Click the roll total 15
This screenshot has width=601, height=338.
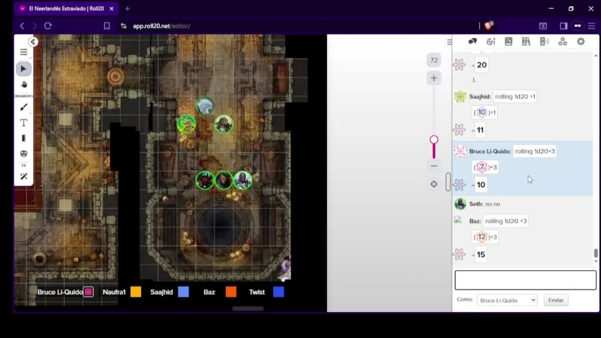click(x=481, y=254)
